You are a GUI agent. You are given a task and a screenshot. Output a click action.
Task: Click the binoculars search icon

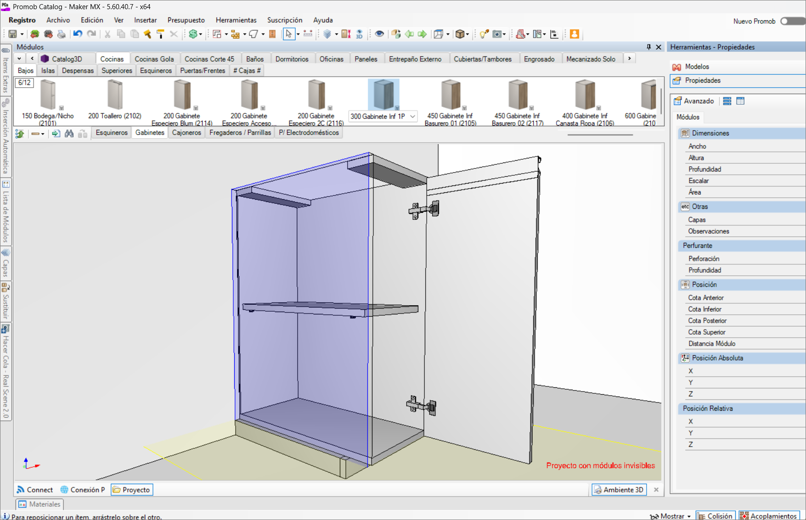point(69,134)
